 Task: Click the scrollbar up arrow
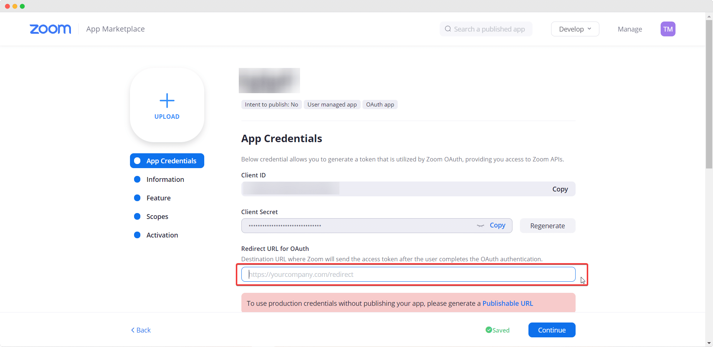(709, 16)
